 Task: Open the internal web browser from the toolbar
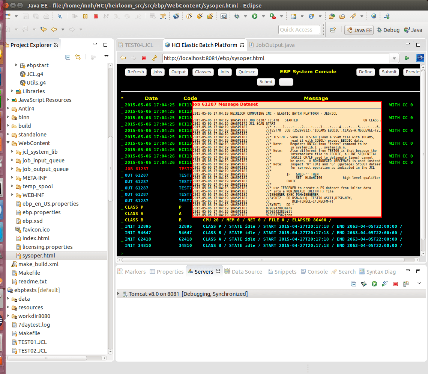[x=374, y=16]
